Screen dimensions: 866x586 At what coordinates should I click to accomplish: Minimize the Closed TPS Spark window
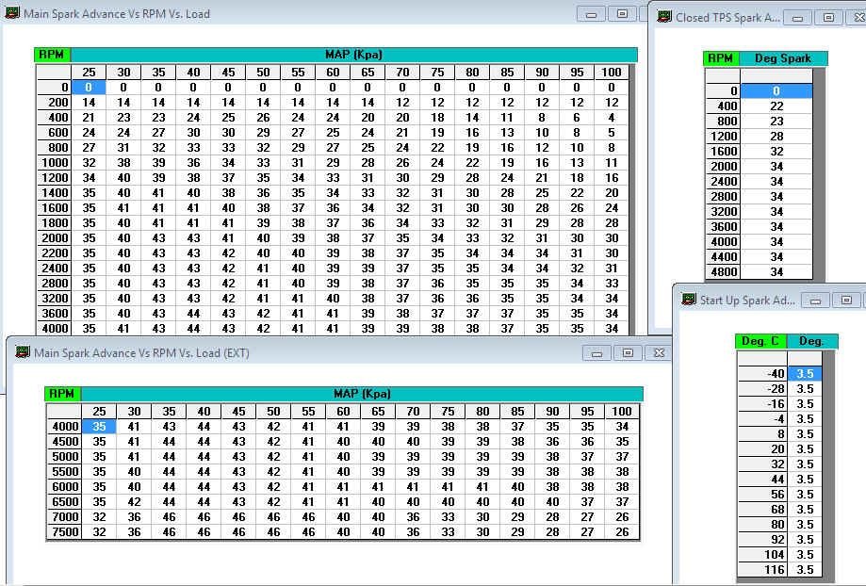tap(797, 18)
